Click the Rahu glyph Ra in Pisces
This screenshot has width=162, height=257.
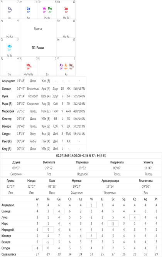pyautogui.click(x=10, y=9)
